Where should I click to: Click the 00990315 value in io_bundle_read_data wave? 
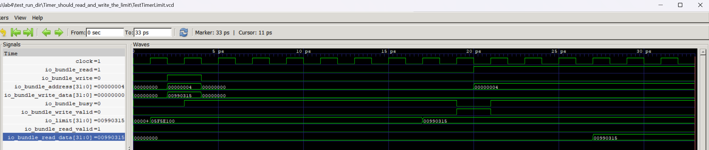coord(605,138)
